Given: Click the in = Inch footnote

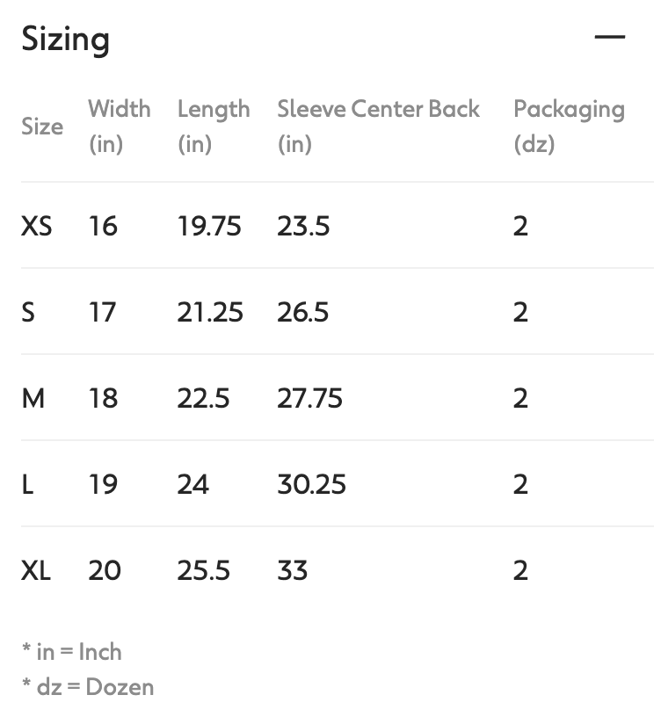Looking at the screenshot, I should pyautogui.click(x=72, y=652).
